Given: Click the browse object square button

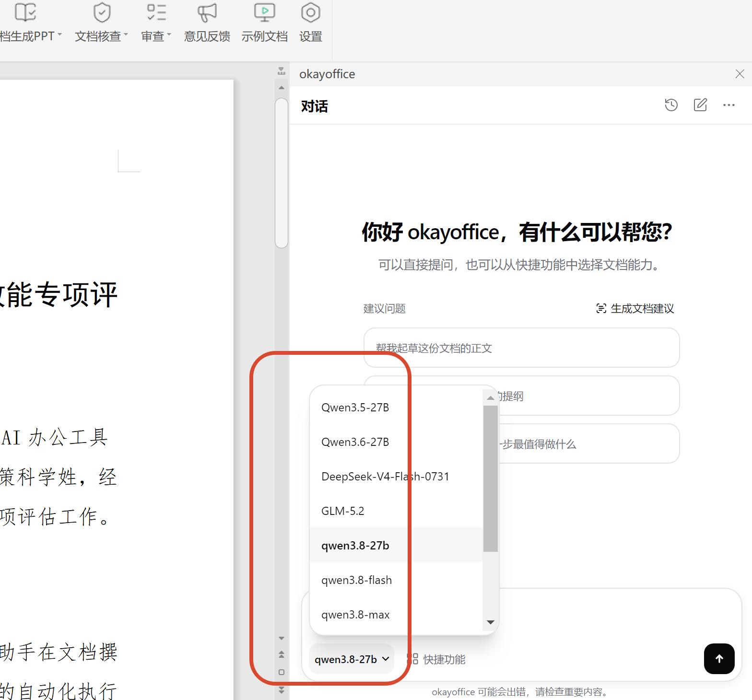Looking at the screenshot, I should pyautogui.click(x=282, y=672).
